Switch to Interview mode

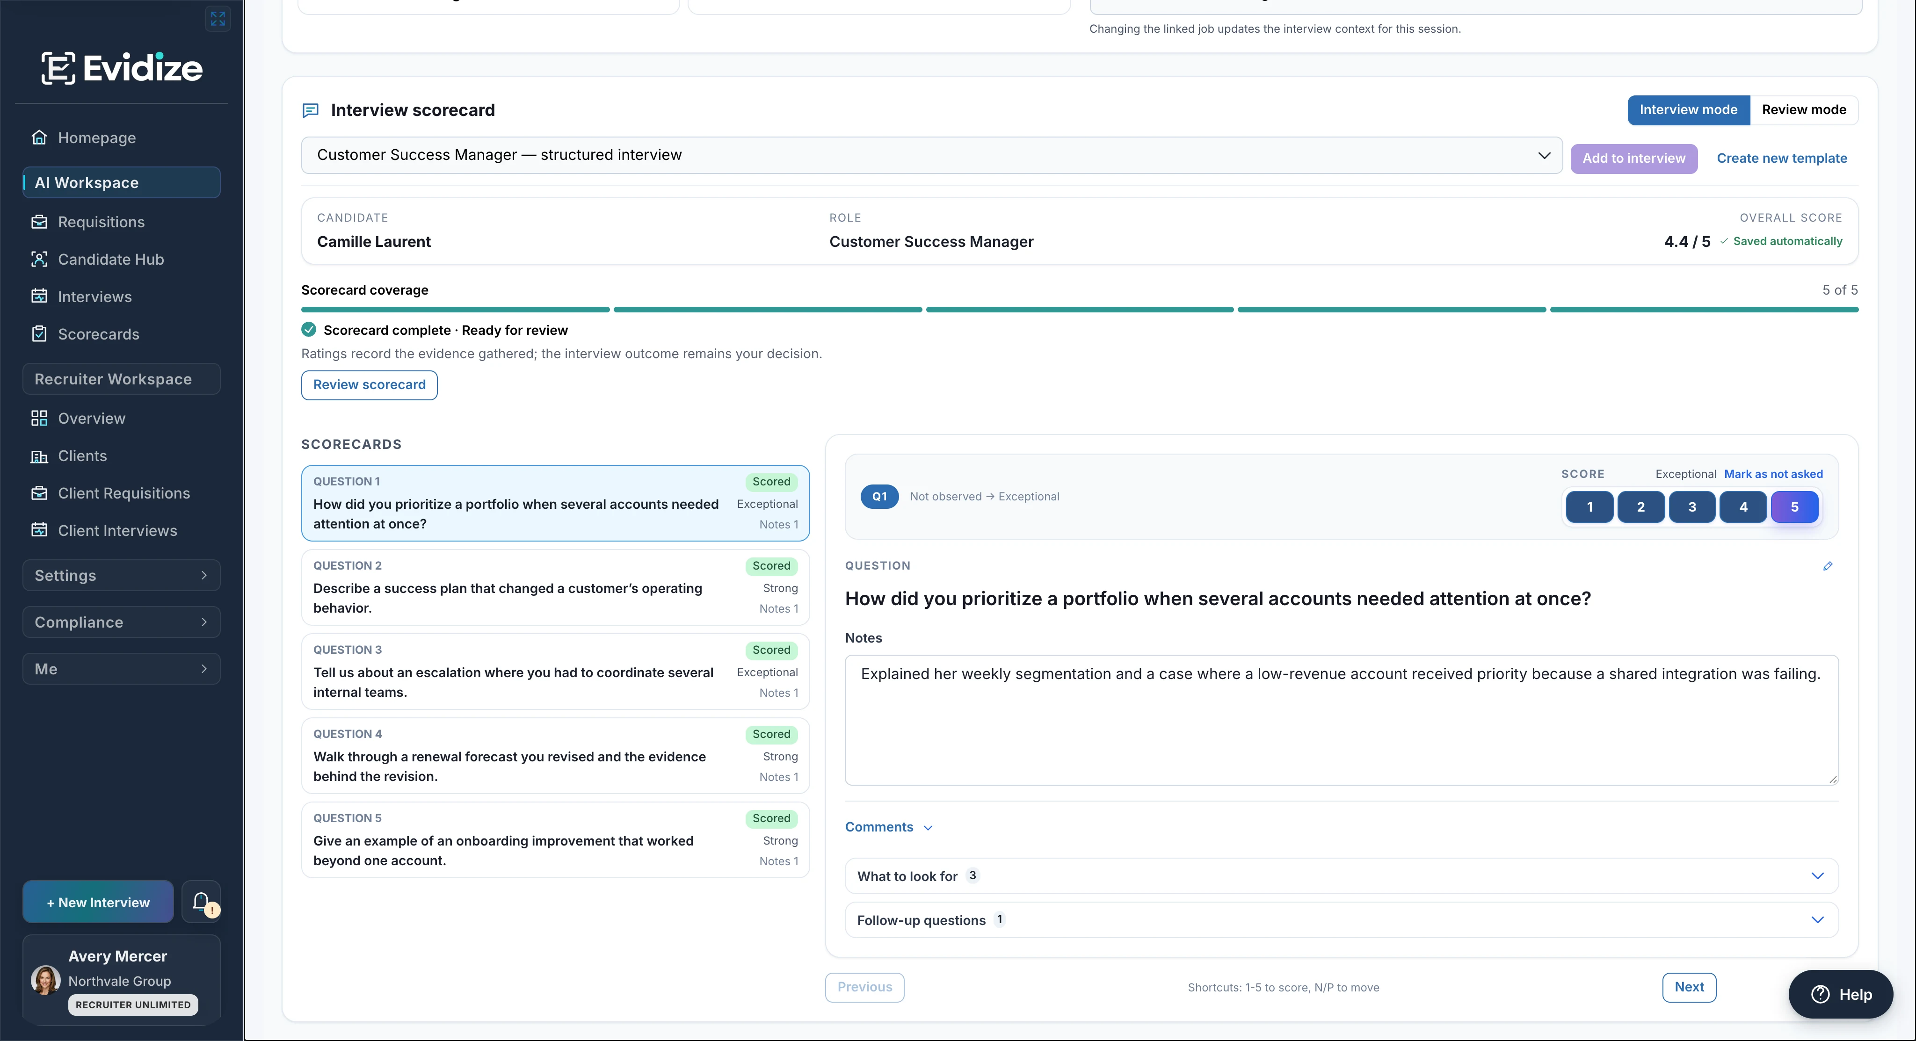tap(1688, 110)
